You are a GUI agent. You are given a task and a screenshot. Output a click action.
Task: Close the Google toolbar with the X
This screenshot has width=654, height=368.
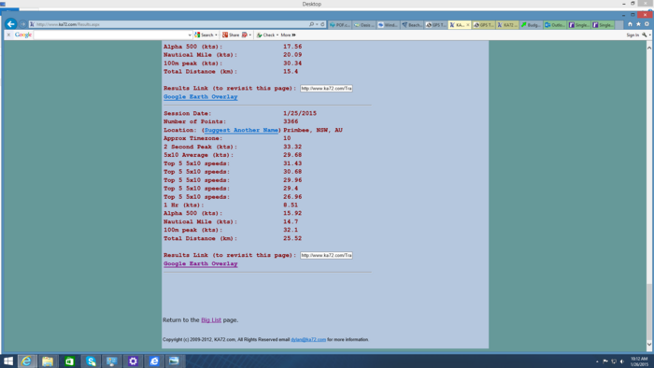point(8,35)
